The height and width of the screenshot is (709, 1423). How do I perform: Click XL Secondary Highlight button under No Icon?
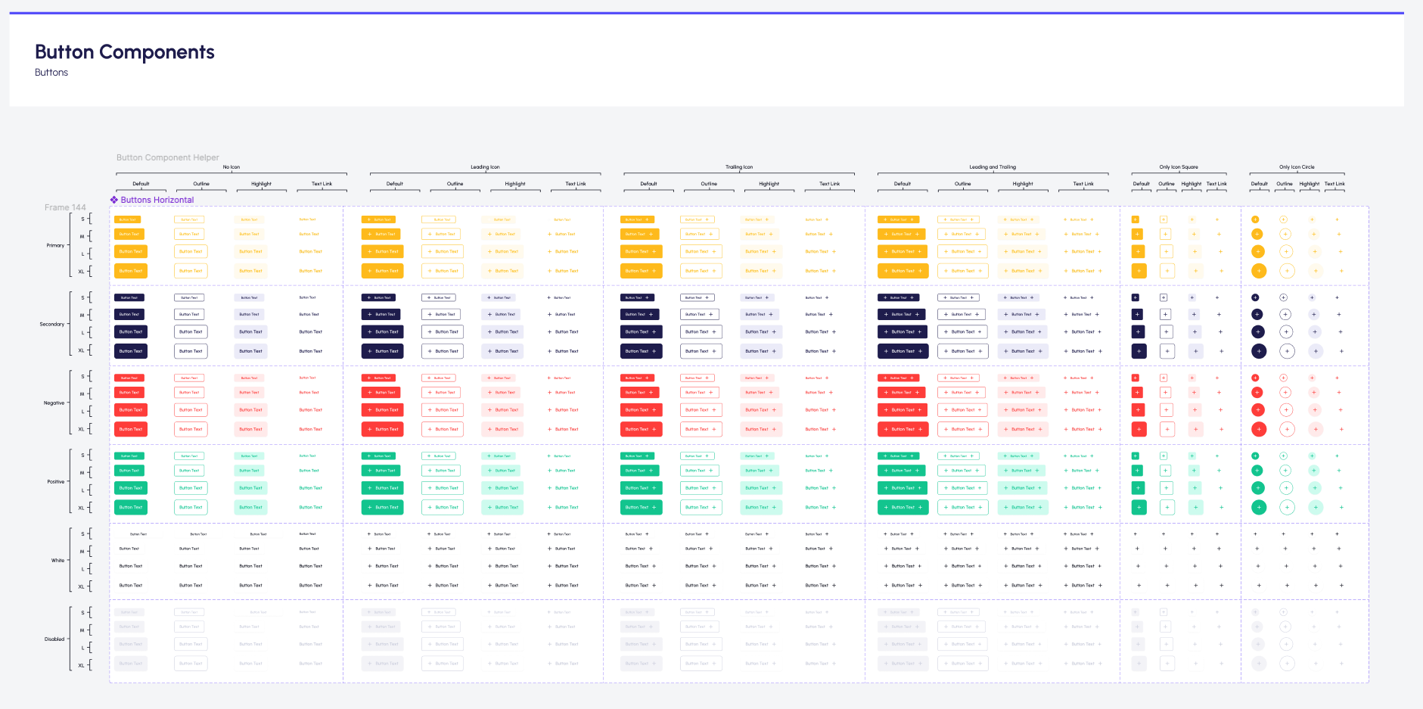coord(250,351)
